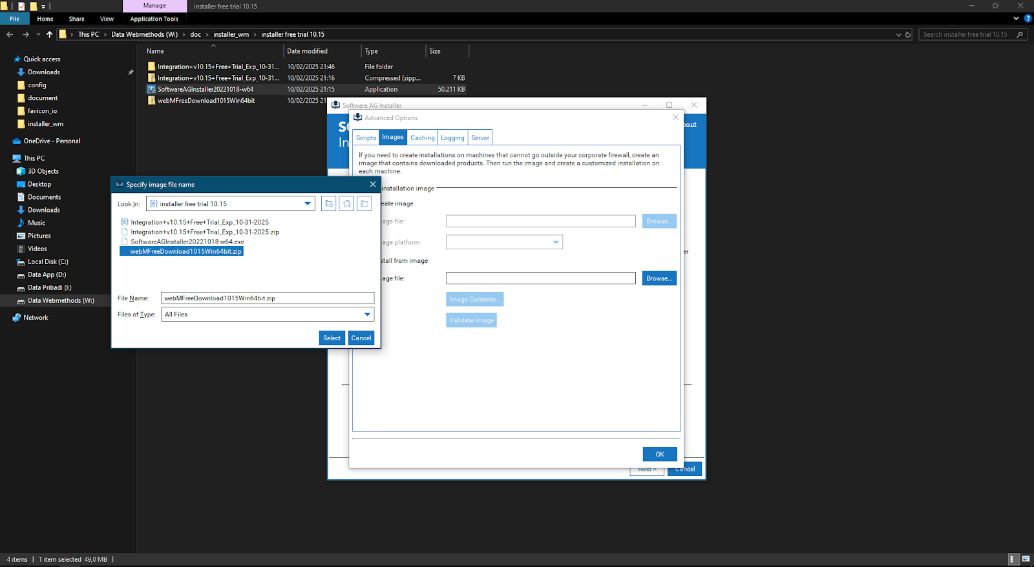Screen dimensions: 1034x567
Task: Open the File ribbon menu
Action: pos(14,19)
